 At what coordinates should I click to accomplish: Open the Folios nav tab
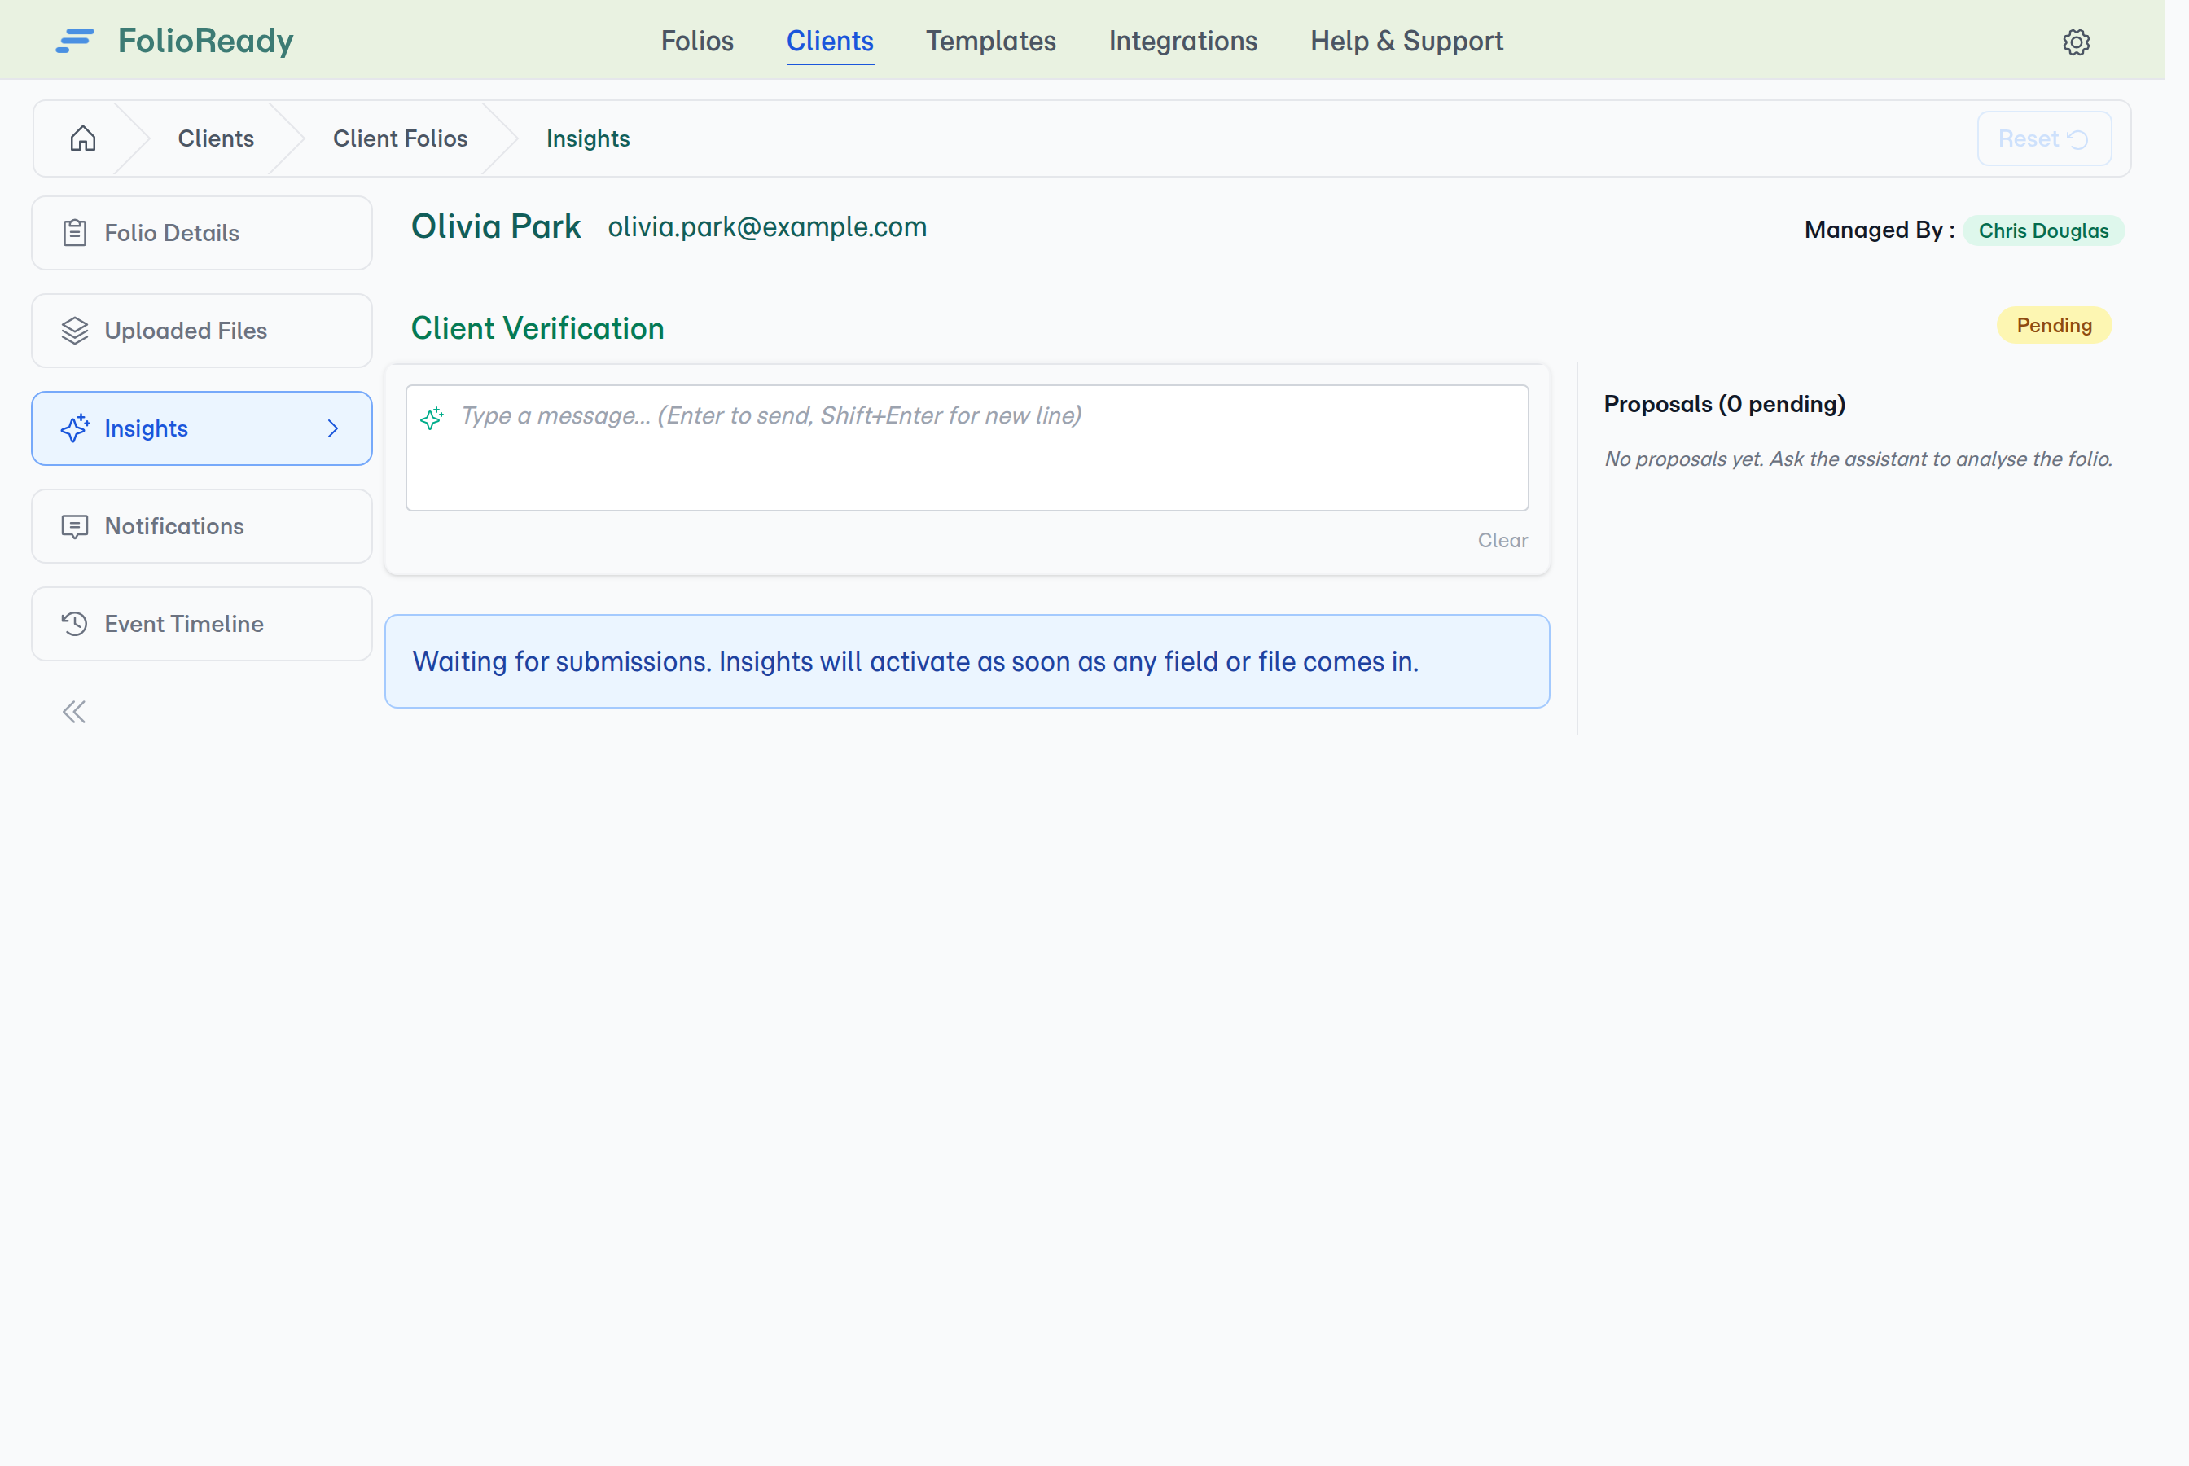tap(697, 42)
